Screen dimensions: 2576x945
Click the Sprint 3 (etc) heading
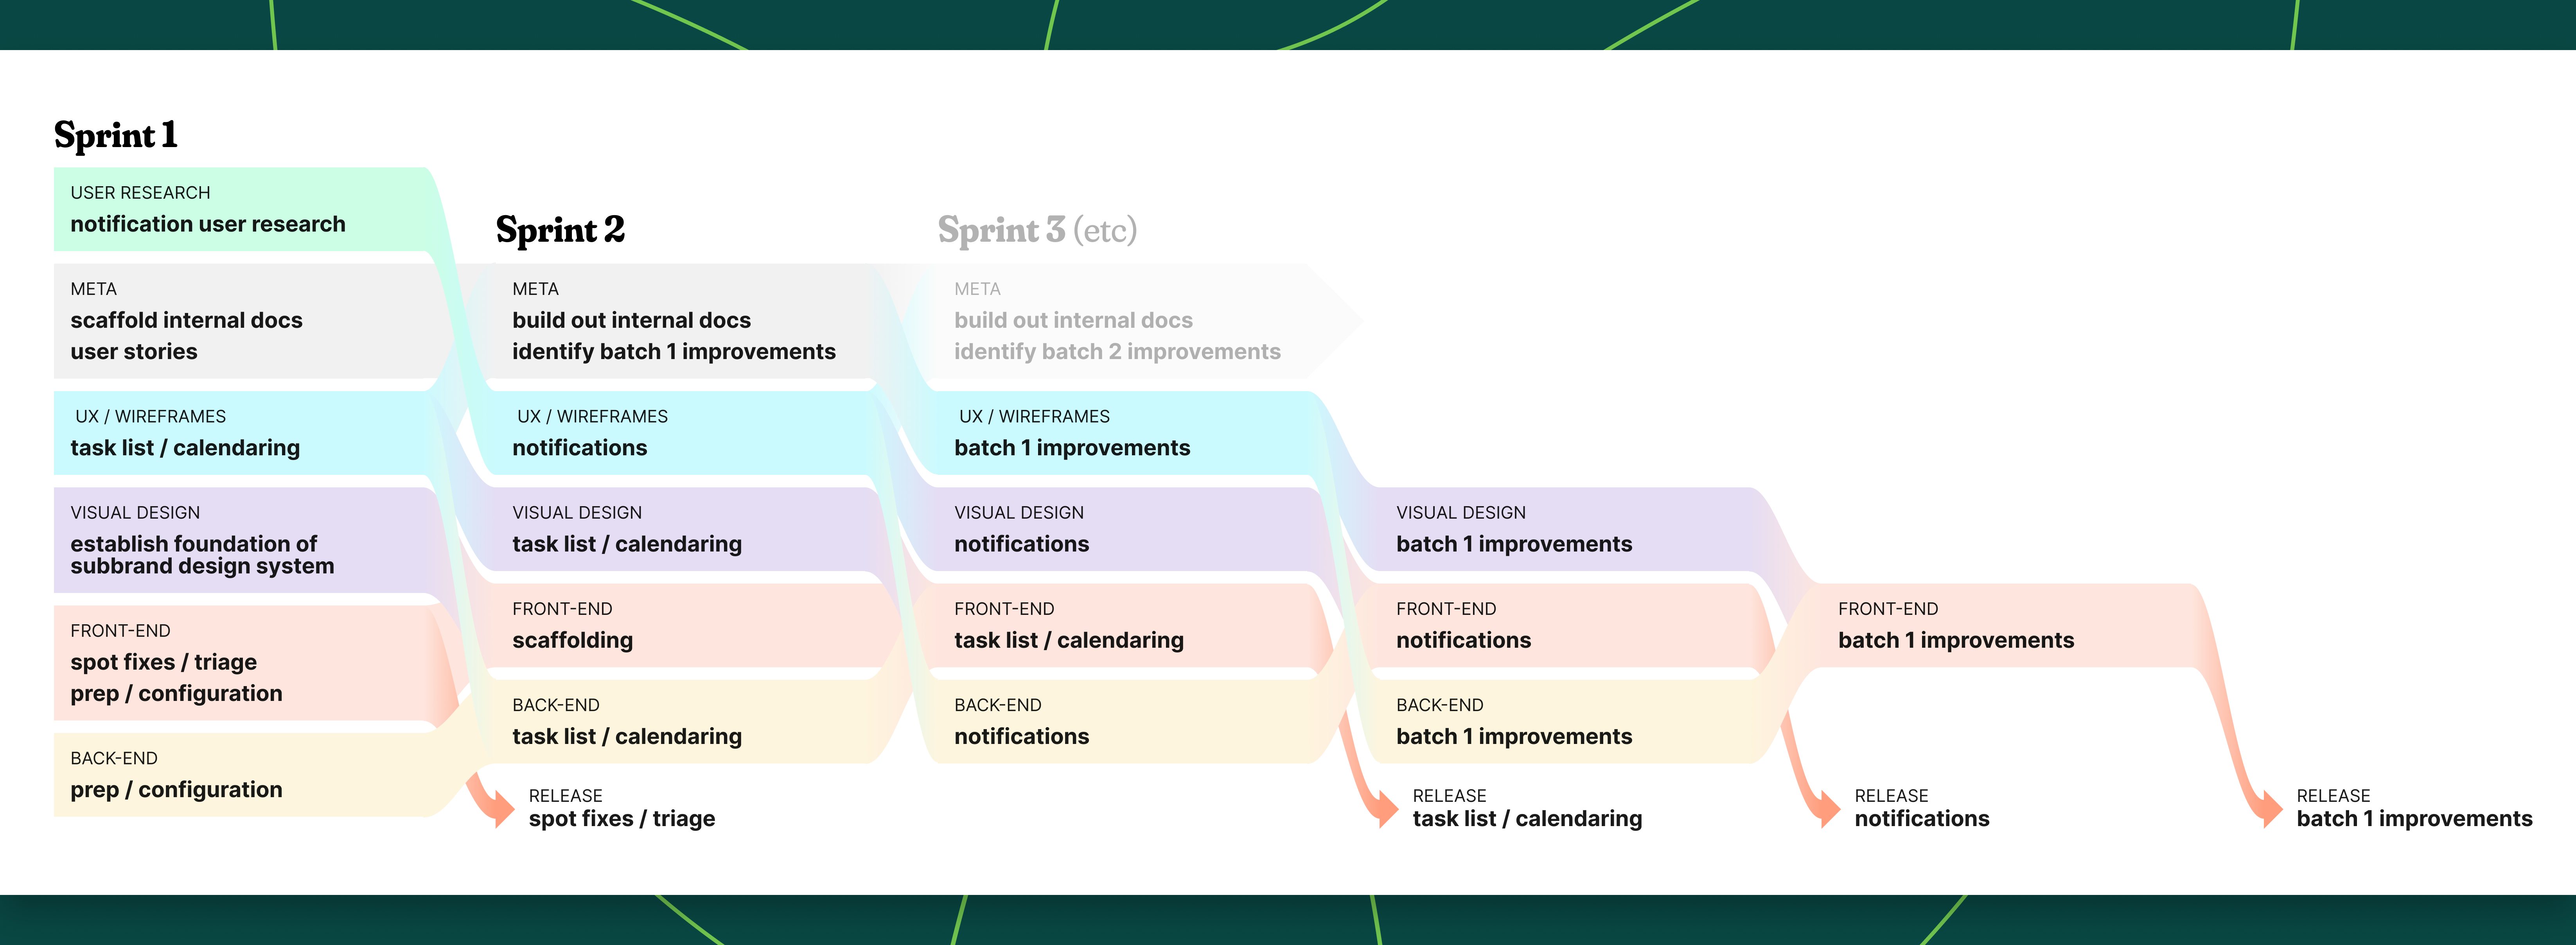click(x=1037, y=230)
